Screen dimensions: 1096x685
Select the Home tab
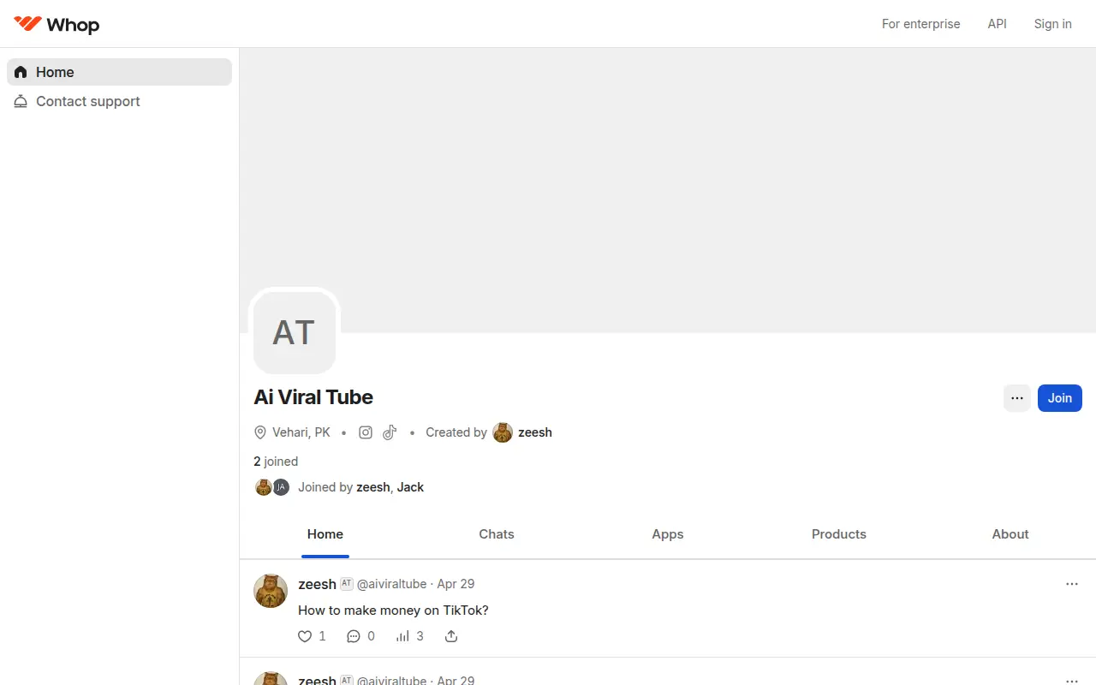(x=325, y=534)
